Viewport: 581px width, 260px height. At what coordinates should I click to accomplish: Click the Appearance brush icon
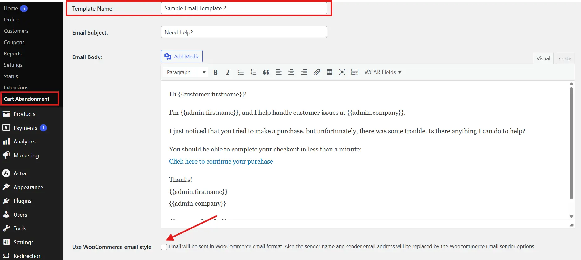tap(6, 187)
